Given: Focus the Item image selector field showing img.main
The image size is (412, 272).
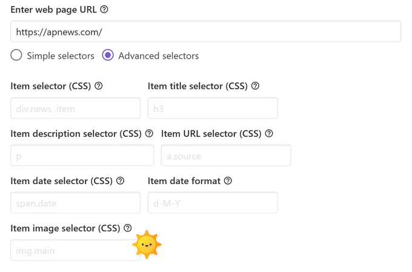Looking at the screenshot, I should coord(75,250).
